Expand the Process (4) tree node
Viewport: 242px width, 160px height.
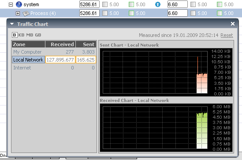click(18, 13)
